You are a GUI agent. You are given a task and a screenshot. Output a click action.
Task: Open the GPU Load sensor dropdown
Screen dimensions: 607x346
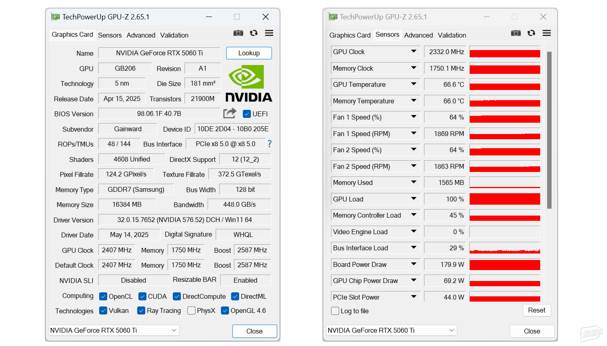pos(414,199)
